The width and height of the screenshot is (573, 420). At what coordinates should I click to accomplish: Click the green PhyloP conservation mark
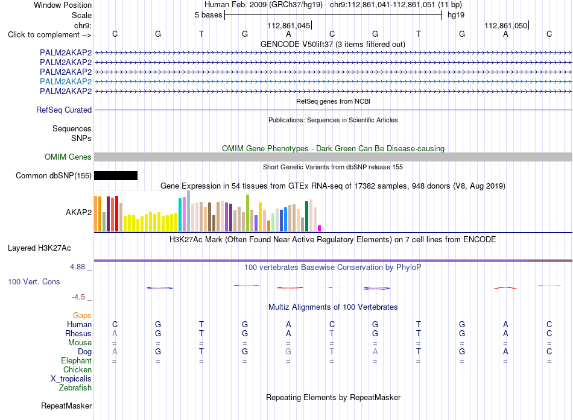tap(331, 287)
